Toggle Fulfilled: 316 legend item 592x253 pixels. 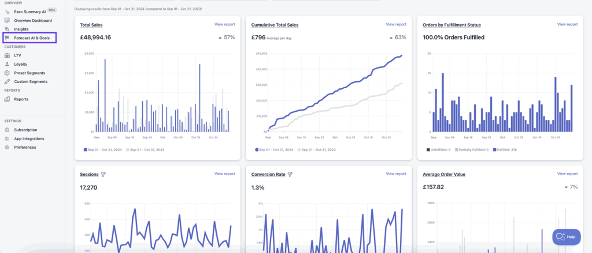click(505, 149)
